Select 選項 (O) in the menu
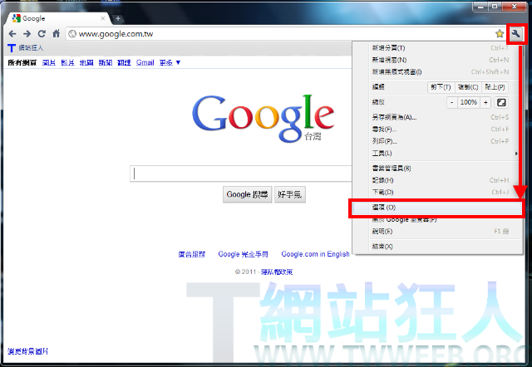Image resolution: width=532 pixels, height=367 pixels. pos(437,208)
